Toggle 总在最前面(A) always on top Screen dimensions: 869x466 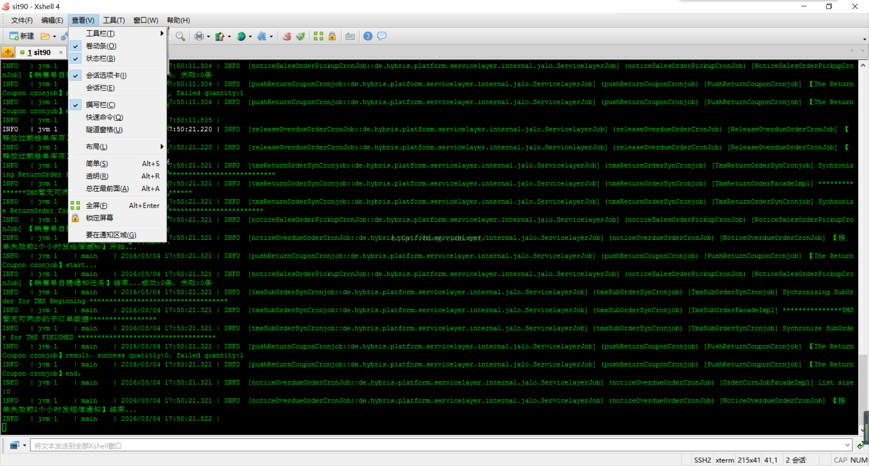(x=118, y=189)
